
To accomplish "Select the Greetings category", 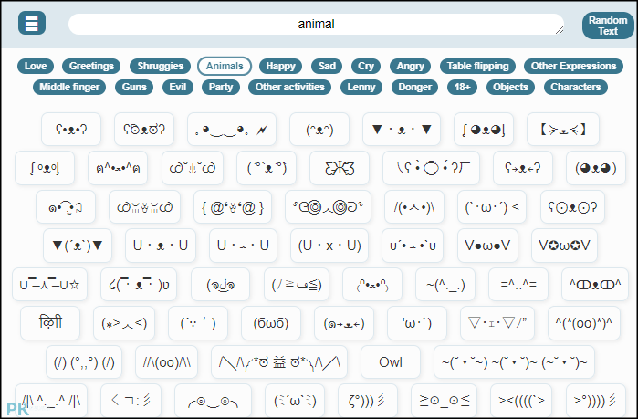I will [91, 66].
